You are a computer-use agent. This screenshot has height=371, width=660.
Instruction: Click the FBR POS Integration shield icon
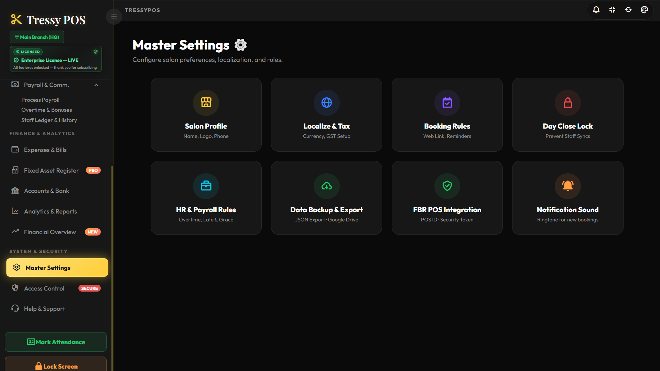[x=447, y=186]
